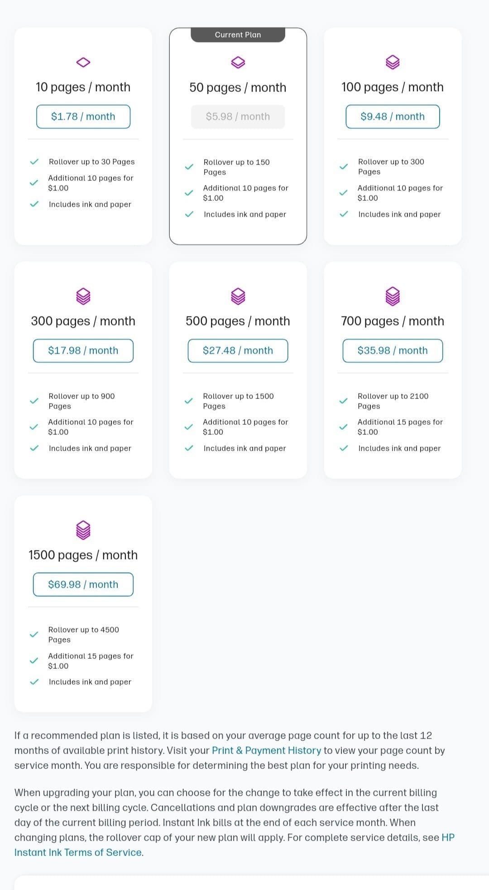Click the stack icon above 300 pages plan
The height and width of the screenshot is (890, 489).
click(x=83, y=296)
